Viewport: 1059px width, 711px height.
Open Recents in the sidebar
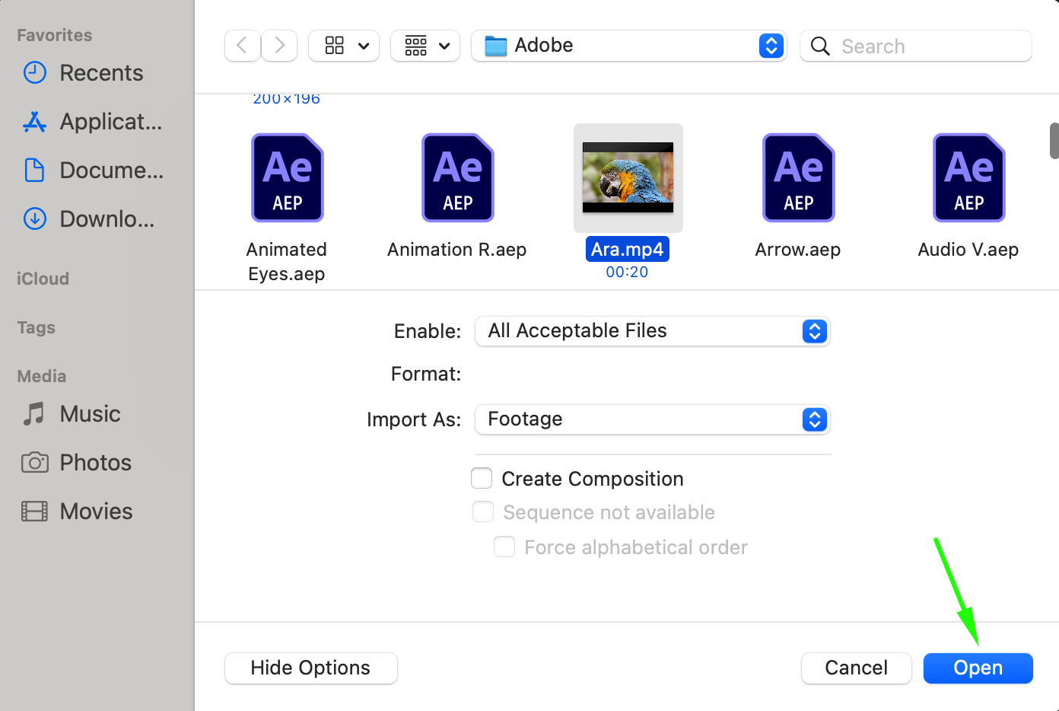point(84,73)
